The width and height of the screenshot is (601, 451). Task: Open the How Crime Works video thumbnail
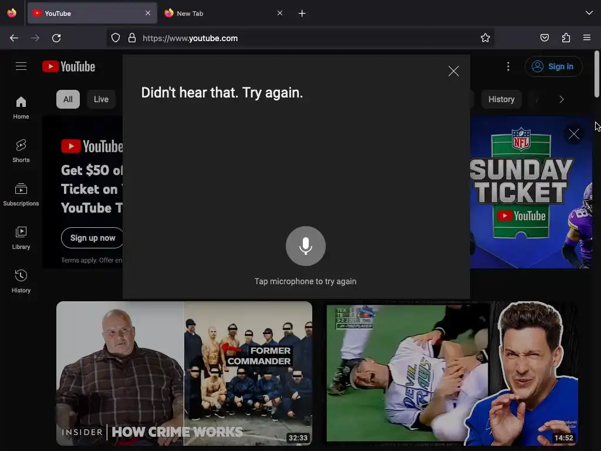tap(184, 373)
